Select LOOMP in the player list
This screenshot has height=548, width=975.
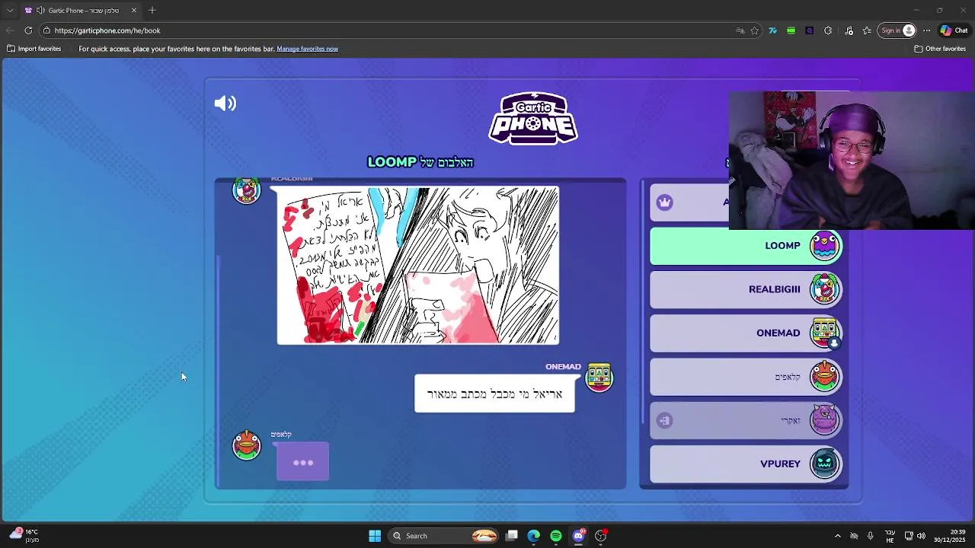[746, 246]
